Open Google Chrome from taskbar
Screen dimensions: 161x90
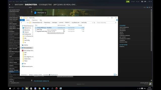coord(39,88)
